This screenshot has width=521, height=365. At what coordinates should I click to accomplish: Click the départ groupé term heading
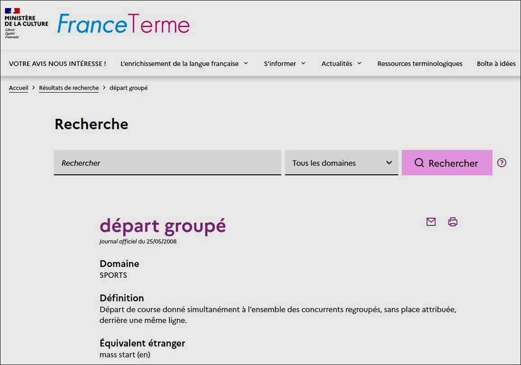(x=163, y=226)
